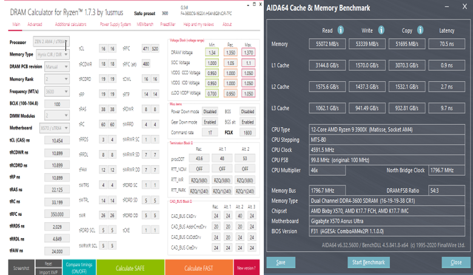Screen dimensions: 473x275
Task: Click the CPU Clock 4591.5 MHz field
Action: click(387, 150)
